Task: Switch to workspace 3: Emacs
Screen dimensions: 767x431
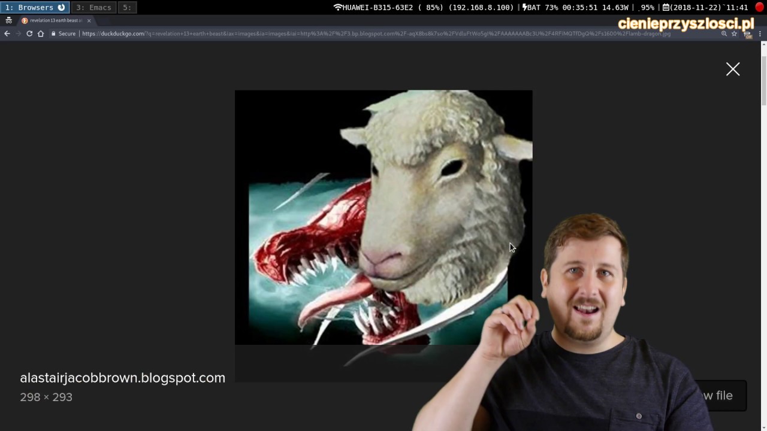Action: (x=93, y=7)
